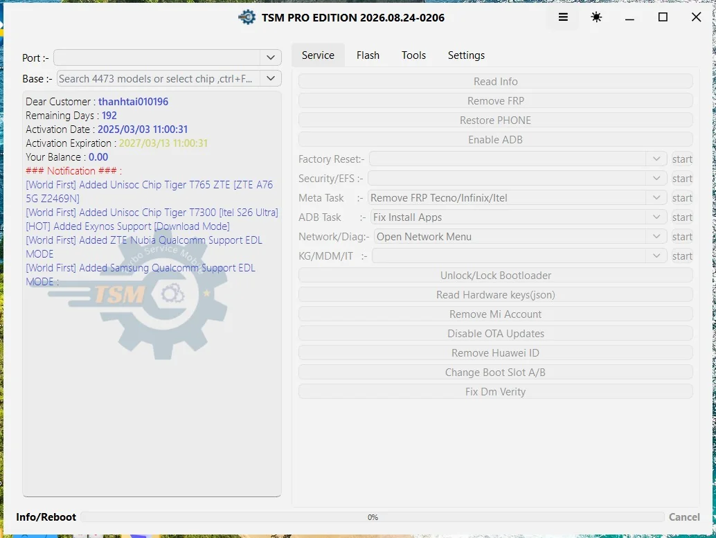Start the KG/MDM/IT operation
The image size is (716, 538).
coord(682,255)
